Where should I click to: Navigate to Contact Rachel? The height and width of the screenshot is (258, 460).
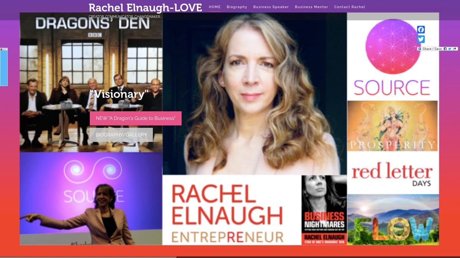click(350, 6)
